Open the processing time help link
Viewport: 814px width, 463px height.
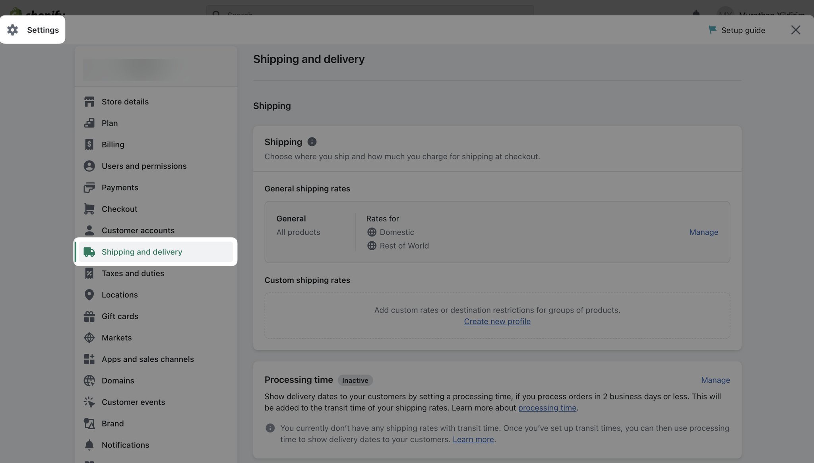547,408
